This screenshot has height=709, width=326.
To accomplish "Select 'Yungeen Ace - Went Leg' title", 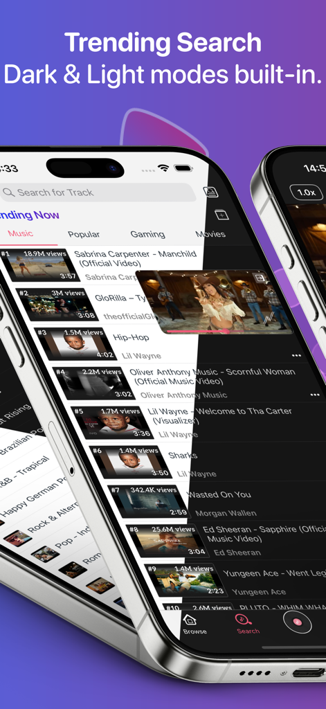I will tap(275, 573).
